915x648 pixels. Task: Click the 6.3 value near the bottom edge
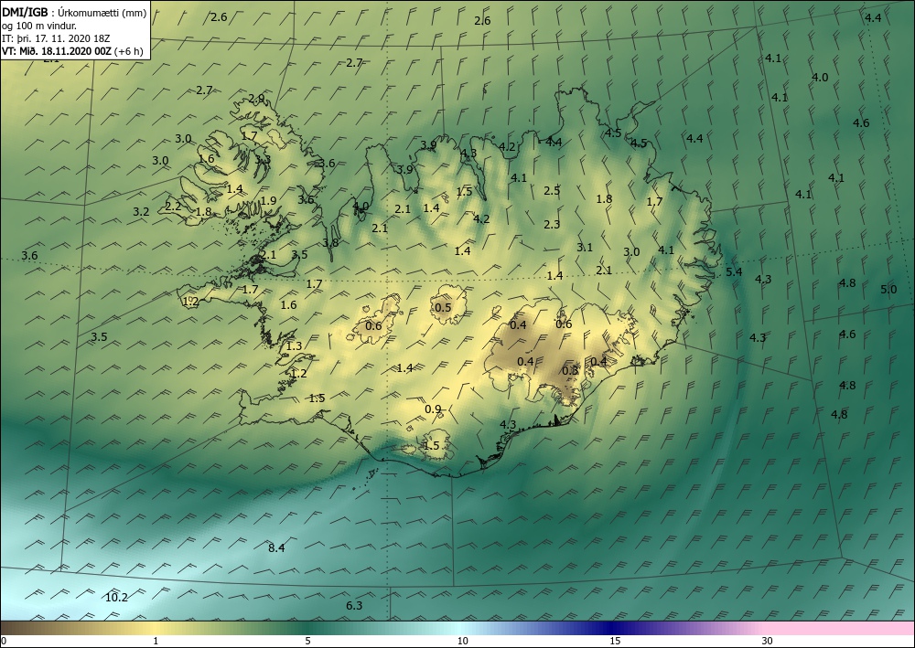[x=354, y=605]
